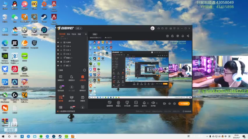Select the 我的场景 scene tab
Image resolution: width=248 pixels, height=139 pixels.
click(x=62, y=34)
